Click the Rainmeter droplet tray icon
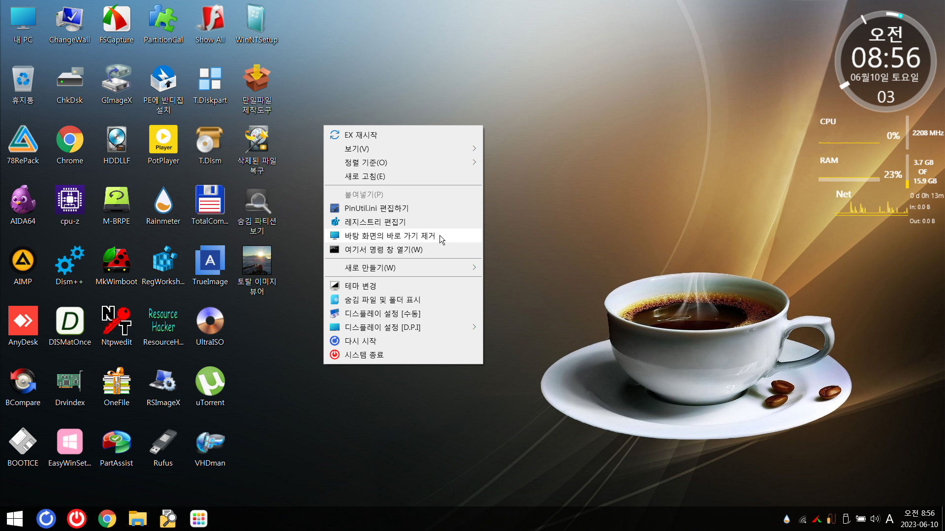 [x=787, y=519]
